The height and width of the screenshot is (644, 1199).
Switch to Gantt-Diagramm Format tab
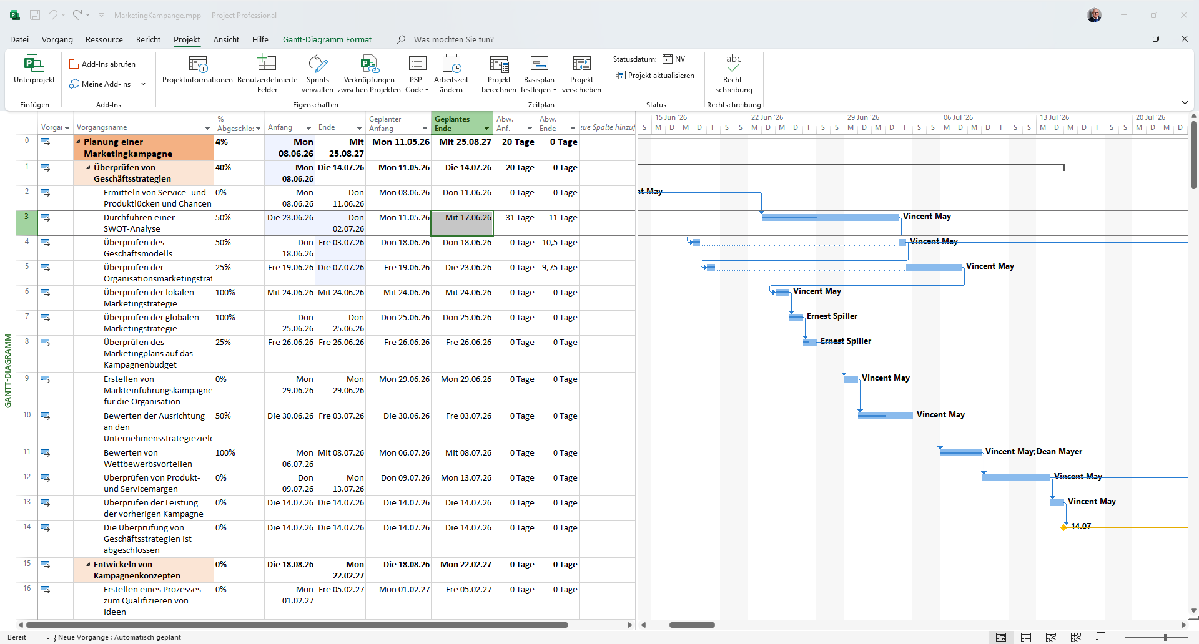327,39
